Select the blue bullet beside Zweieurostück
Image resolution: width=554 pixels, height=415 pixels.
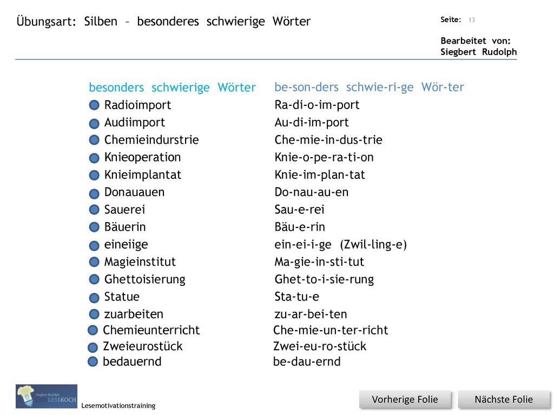93,347
